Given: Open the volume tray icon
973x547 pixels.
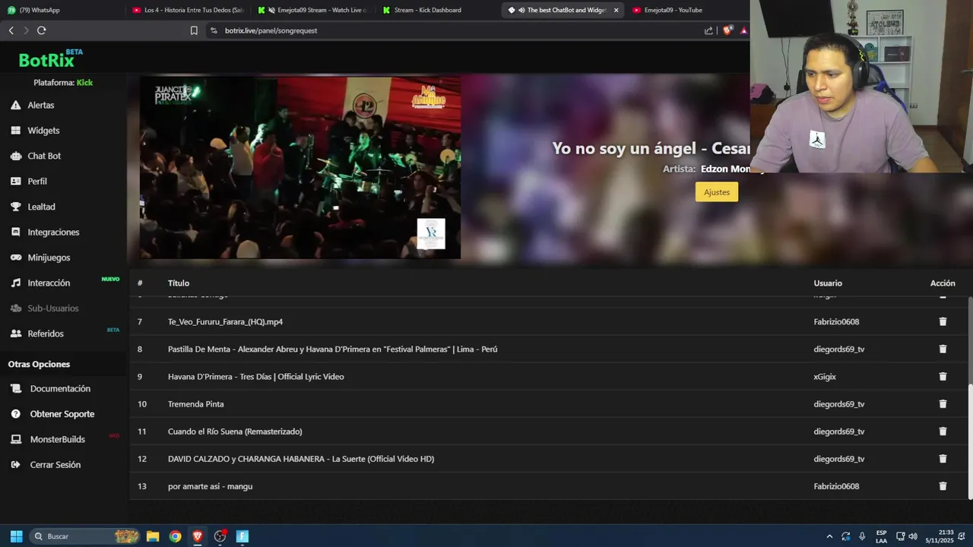Looking at the screenshot, I should point(912,536).
